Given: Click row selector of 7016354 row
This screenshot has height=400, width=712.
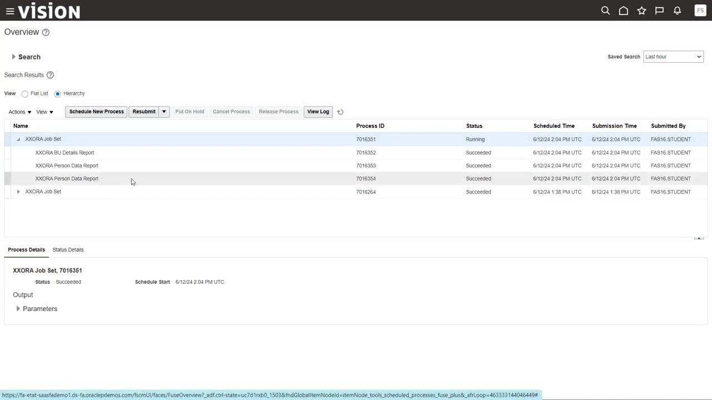Looking at the screenshot, I should tap(8, 179).
